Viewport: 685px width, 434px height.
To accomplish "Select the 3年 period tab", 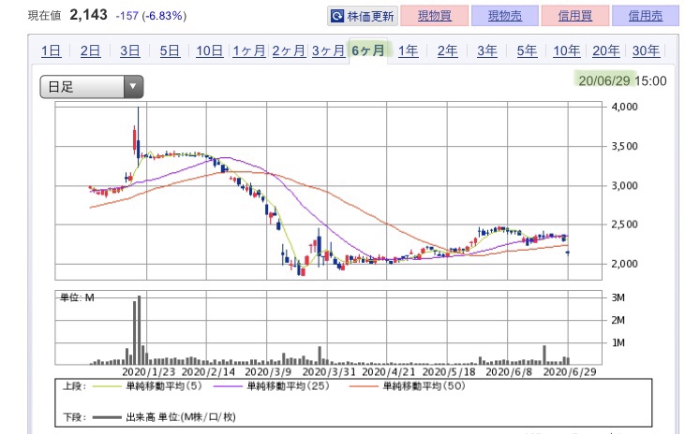I will click(x=487, y=51).
